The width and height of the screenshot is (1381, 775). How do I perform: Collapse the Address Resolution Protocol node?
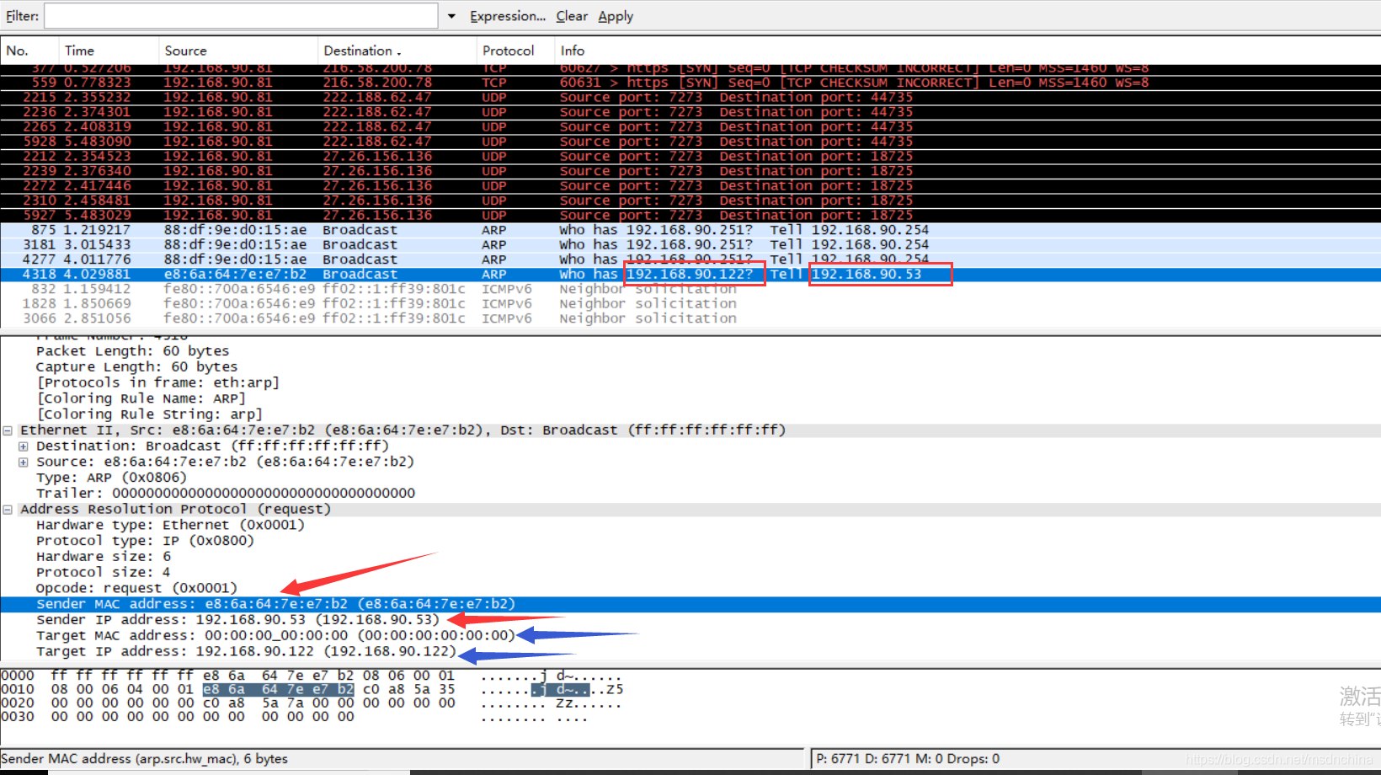tap(8, 510)
